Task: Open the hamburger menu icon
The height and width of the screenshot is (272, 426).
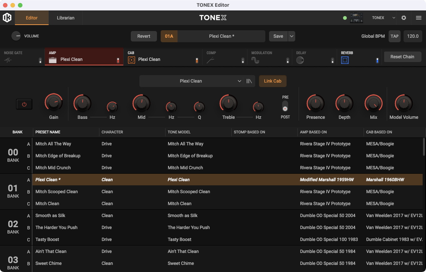Action: (x=419, y=18)
